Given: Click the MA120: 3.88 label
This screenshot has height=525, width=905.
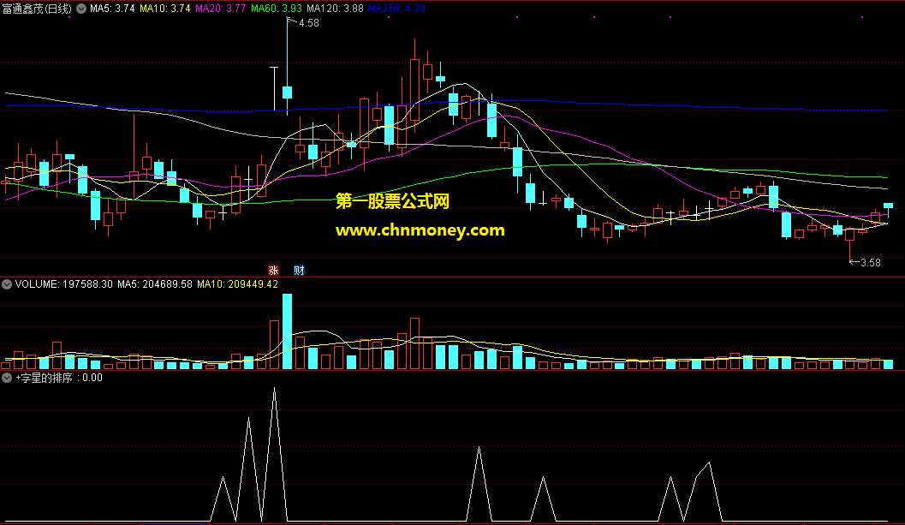Looking at the screenshot, I should click(x=335, y=9).
